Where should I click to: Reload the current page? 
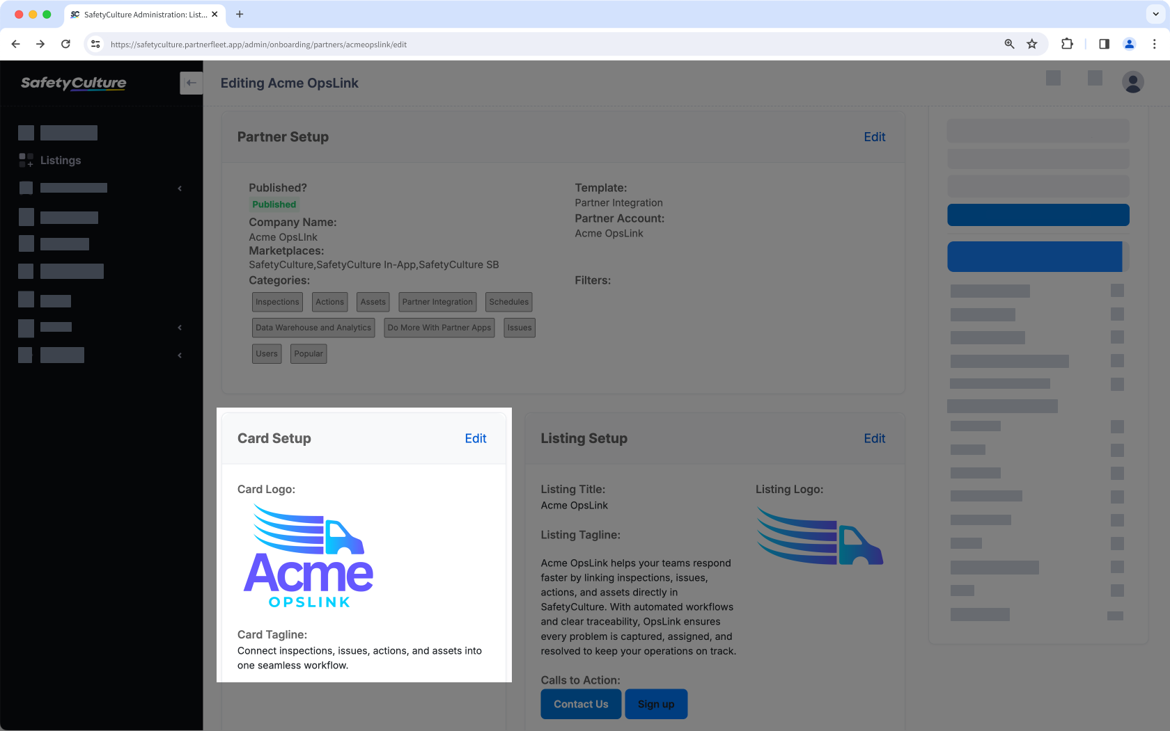tap(65, 44)
